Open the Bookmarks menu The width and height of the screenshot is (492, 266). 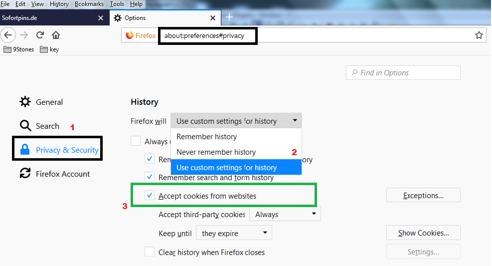[x=89, y=4]
